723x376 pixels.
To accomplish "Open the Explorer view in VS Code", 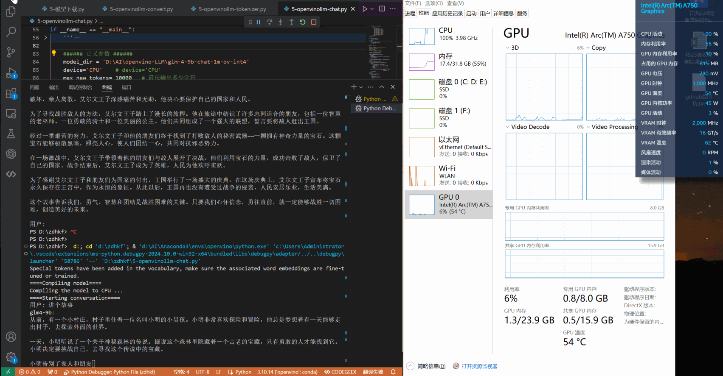I will click(11, 12).
